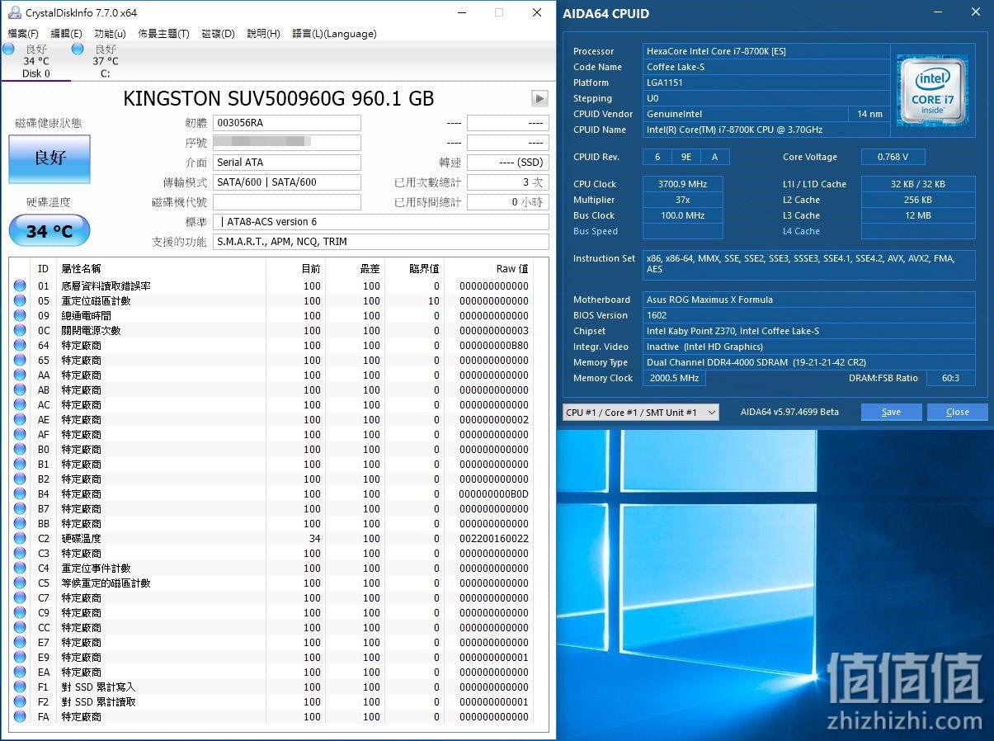Open the 佈景主題(T) menu
The width and height of the screenshot is (994, 741).
163,34
